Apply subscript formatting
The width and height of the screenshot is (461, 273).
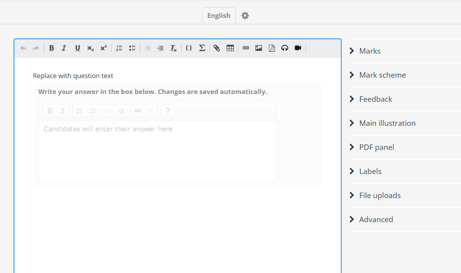tap(90, 48)
